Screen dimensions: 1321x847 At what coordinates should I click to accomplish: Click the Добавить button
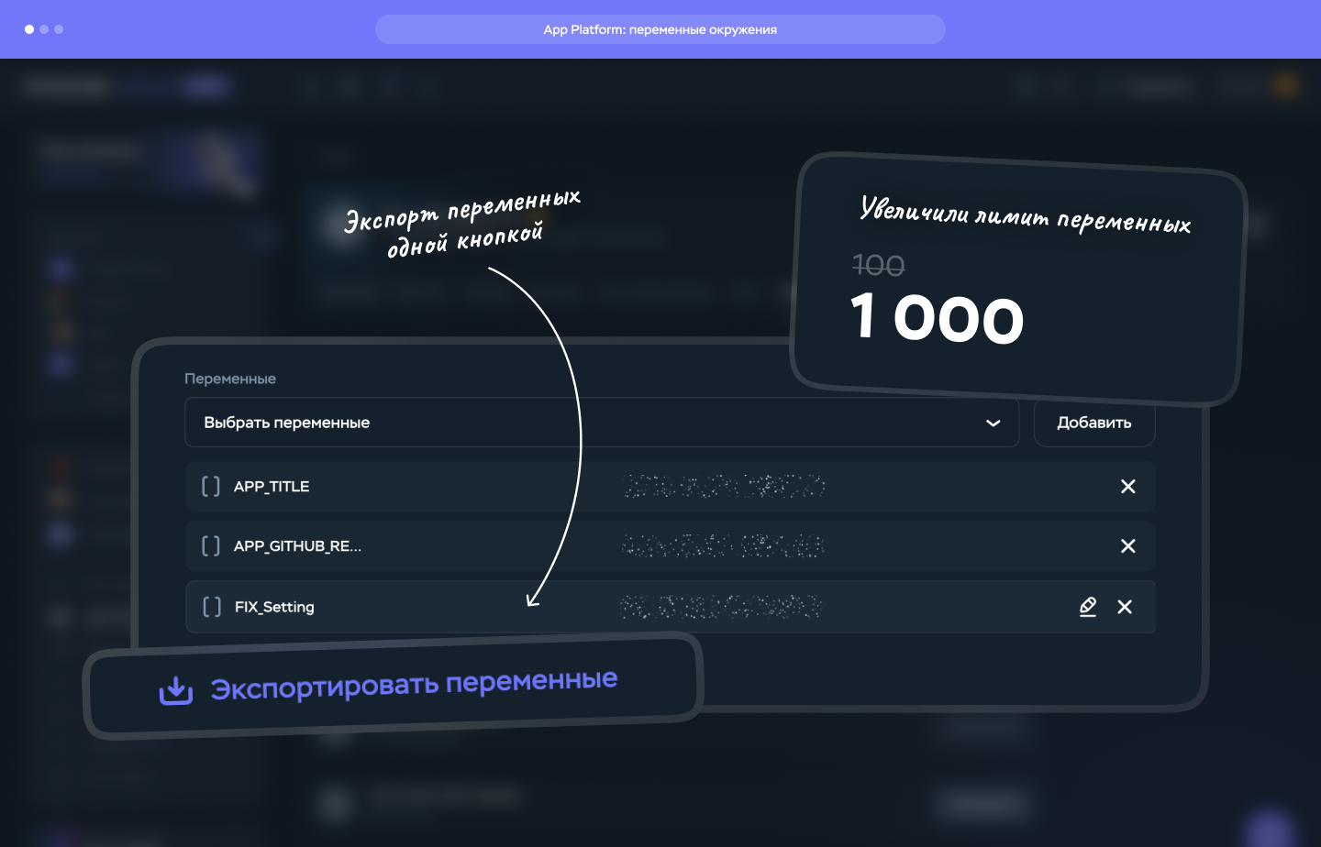click(1093, 423)
